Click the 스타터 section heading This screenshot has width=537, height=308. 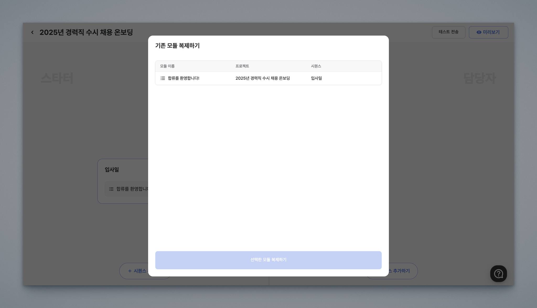(x=57, y=78)
